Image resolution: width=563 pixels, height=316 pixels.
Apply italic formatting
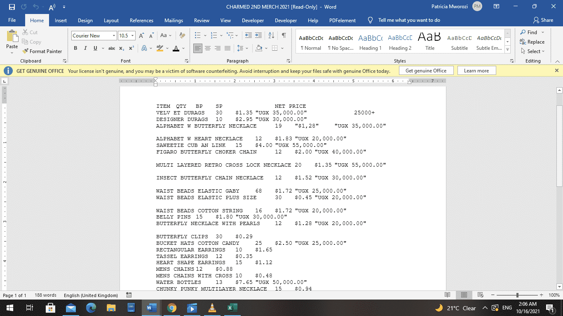coord(85,48)
